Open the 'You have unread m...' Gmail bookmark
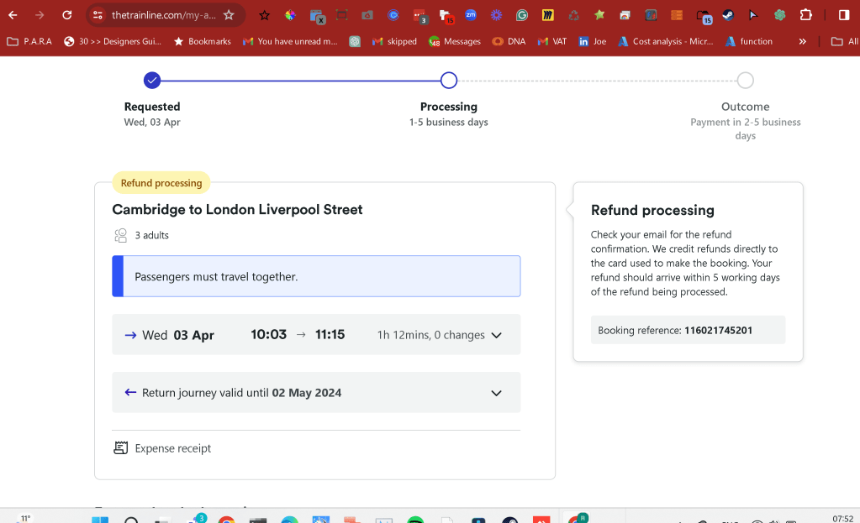This screenshot has height=523, width=860. (x=290, y=41)
